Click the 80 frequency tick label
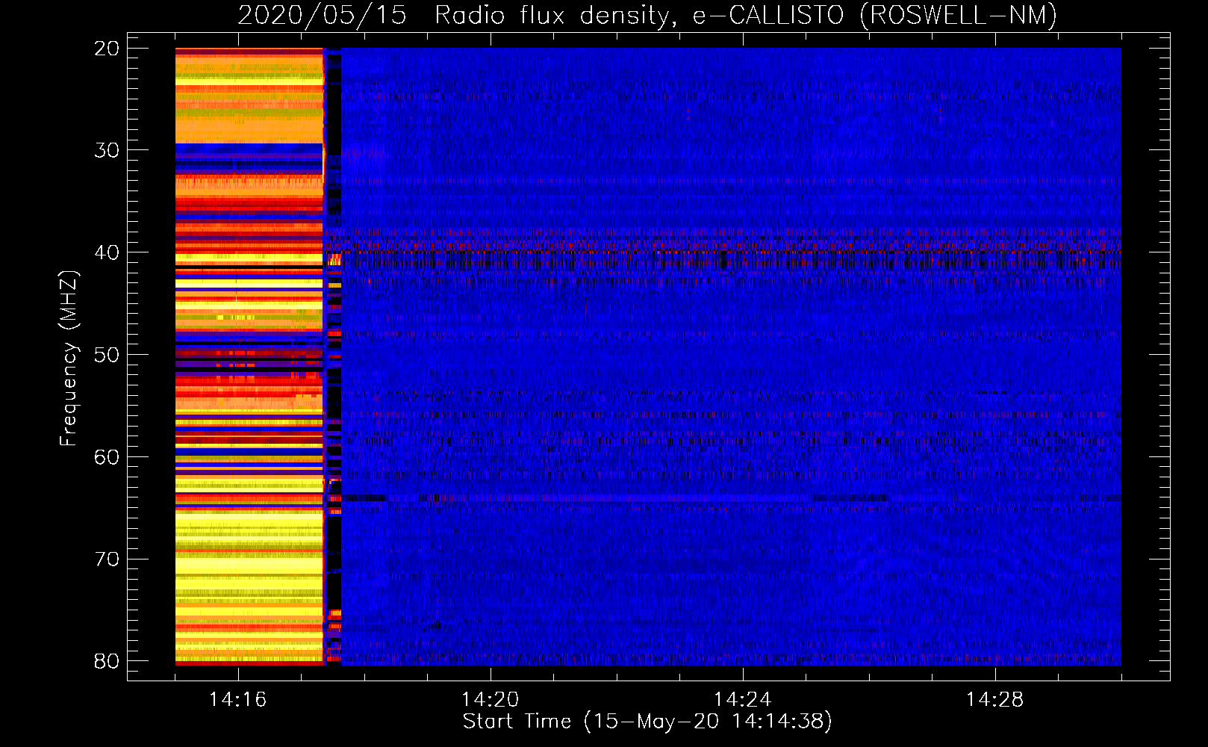The width and height of the screenshot is (1208, 747). tap(107, 661)
